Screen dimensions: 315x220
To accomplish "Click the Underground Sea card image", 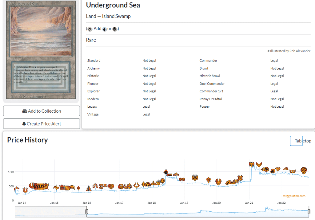I will [x=39, y=51].
